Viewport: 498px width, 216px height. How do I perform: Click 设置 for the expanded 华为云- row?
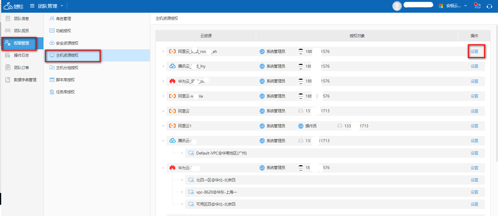tap(474, 168)
